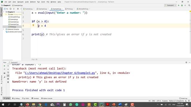Viewport: 191px width, 107px height.
Task: Open WhatsApp from the taskbar
Action: [70, 104]
